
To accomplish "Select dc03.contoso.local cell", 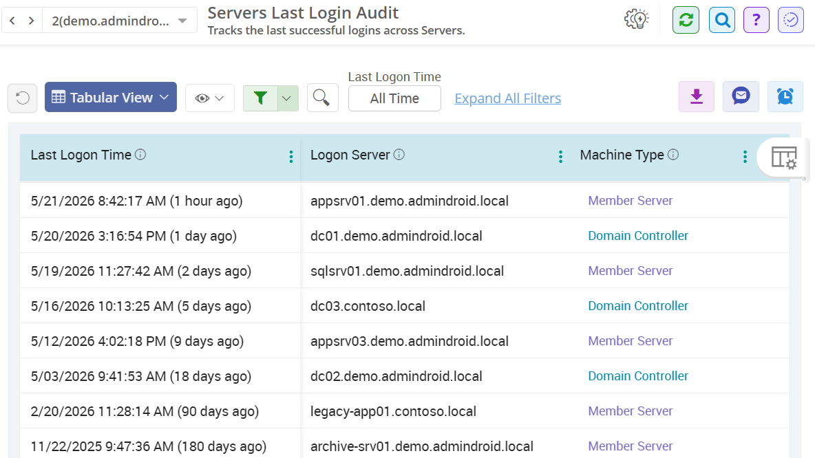I will click(x=368, y=307).
